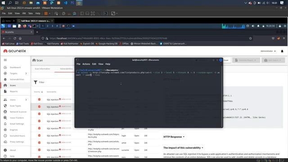Open the Exploit-DB bookmark
The width and height of the screenshot is (288, 162).
point(87,44)
